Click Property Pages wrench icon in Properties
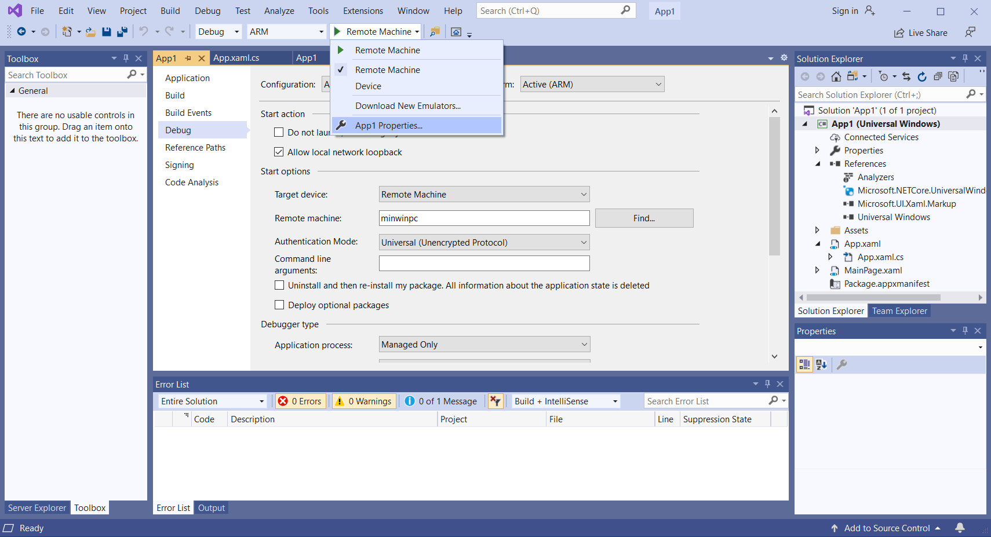Screen dimensions: 991x537 click(x=842, y=364)
